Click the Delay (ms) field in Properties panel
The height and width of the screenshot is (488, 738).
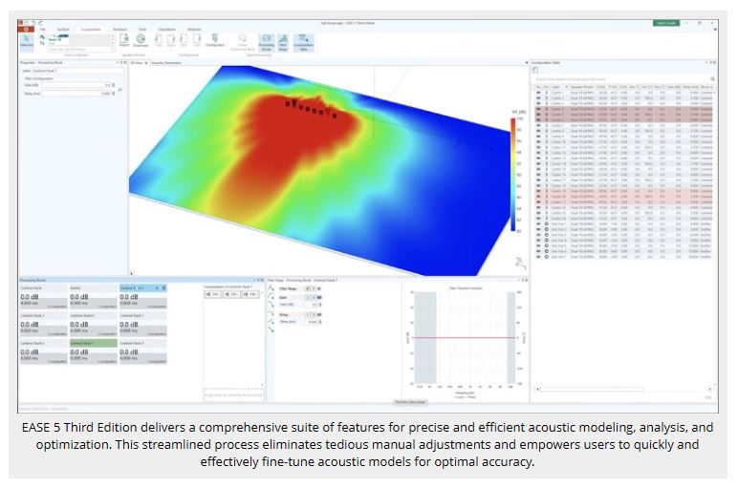(76, 94)
